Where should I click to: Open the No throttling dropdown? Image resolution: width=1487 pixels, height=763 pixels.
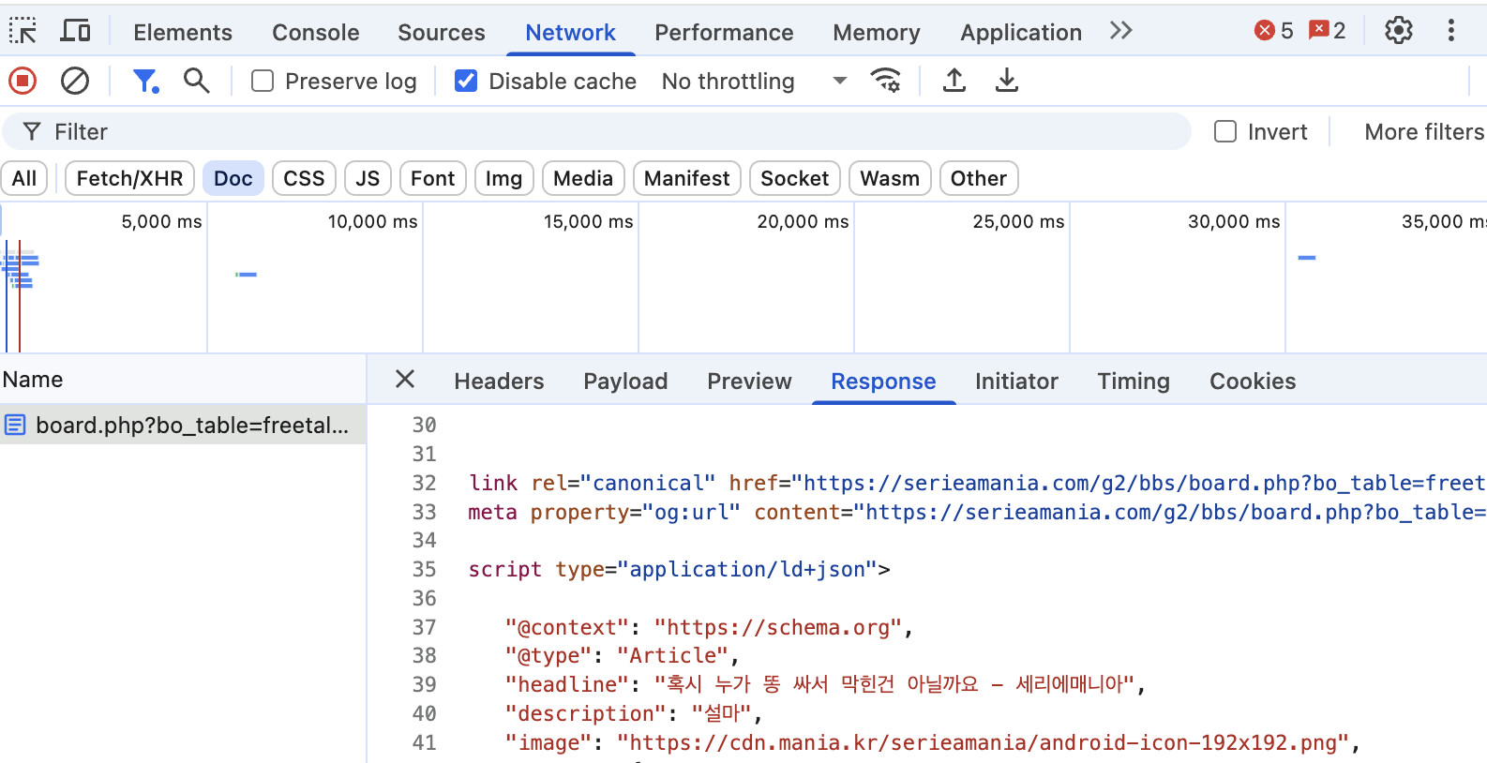coord(754,82)
